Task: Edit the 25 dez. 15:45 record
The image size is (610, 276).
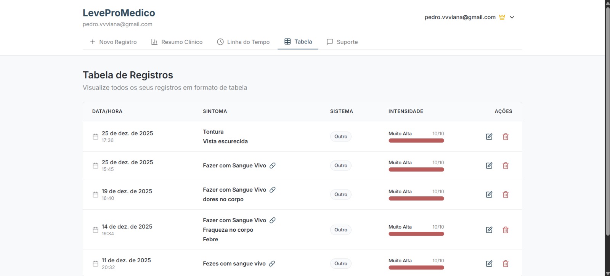Action: click(489, 165)
